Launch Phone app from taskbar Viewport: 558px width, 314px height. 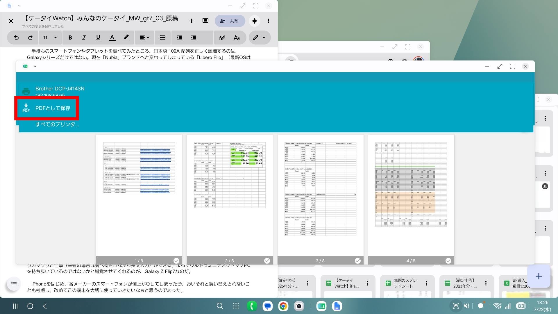pyautogui.click(x=252, y=306)
